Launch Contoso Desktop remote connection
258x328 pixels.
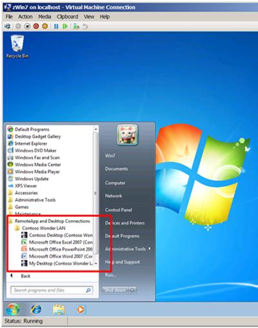[57, 235]
